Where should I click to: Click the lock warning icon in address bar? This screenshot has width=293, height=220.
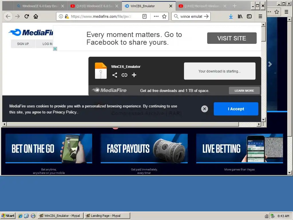(x=67, y=16)
